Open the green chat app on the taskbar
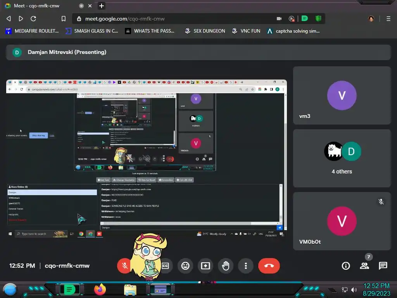 tap(69, 289)
